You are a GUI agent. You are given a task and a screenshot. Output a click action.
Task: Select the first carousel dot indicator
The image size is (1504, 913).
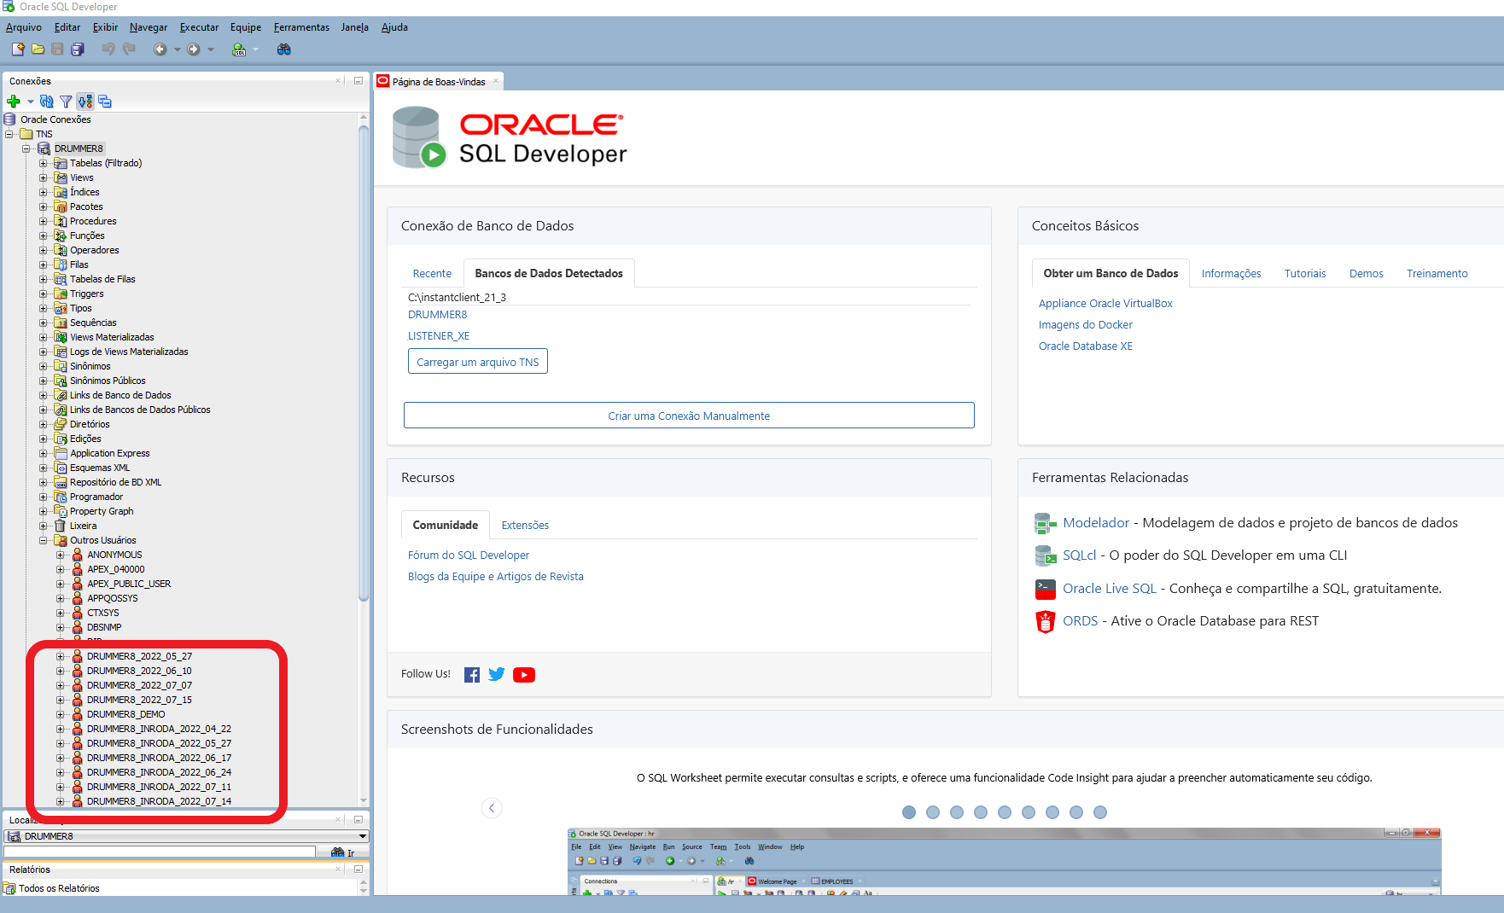click(x=909, y=812)
